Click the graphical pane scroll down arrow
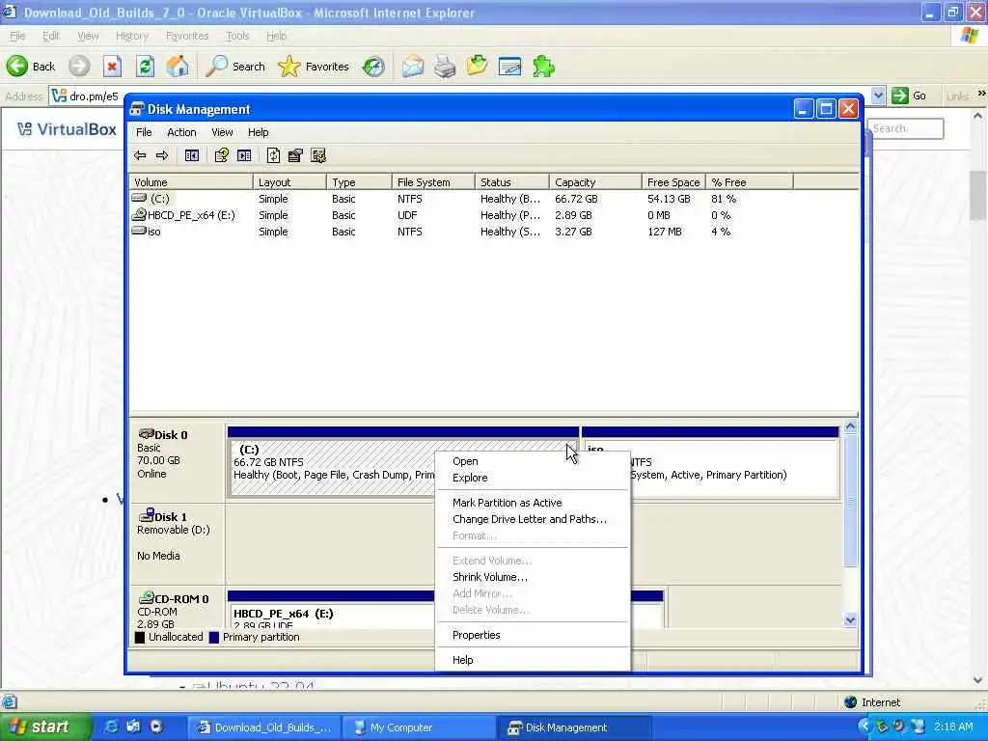 coord(850,620)
